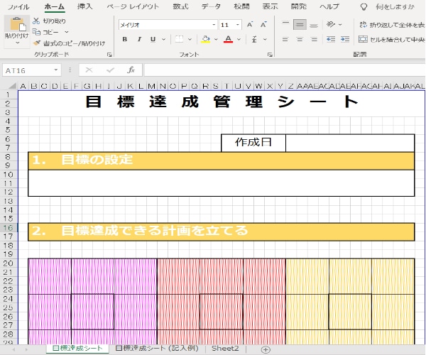Open Fill Color dropdown arrow

tap(216, 39)
